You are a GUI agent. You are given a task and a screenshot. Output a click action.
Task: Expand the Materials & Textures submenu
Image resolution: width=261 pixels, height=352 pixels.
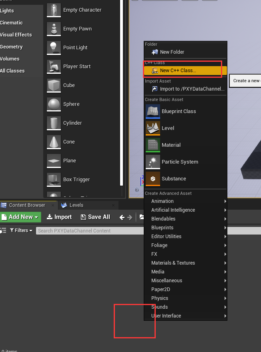(x=185, y=263)
